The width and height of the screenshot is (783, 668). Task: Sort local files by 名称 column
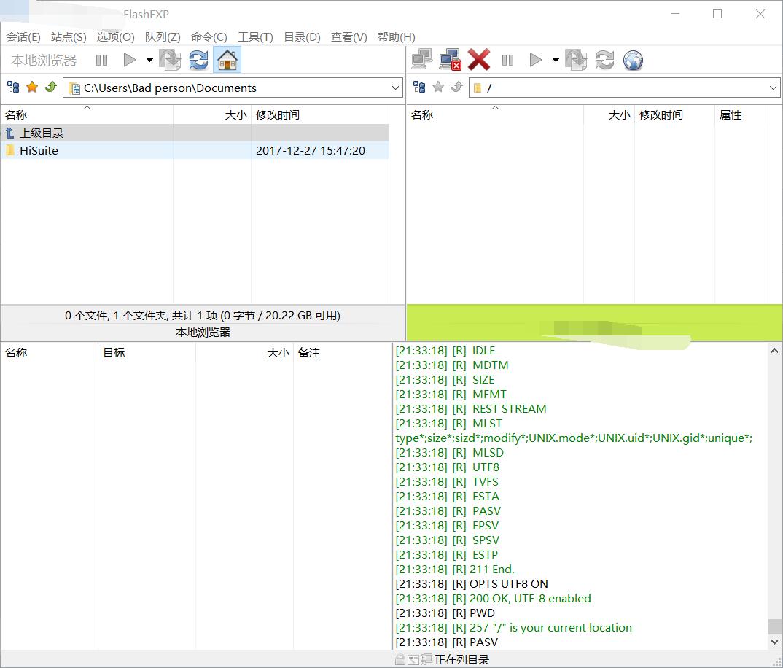point(87,115)
